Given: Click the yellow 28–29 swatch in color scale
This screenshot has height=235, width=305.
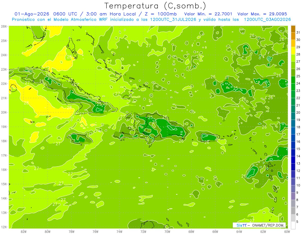Looking at the screenshot, I should click(293, 51).
